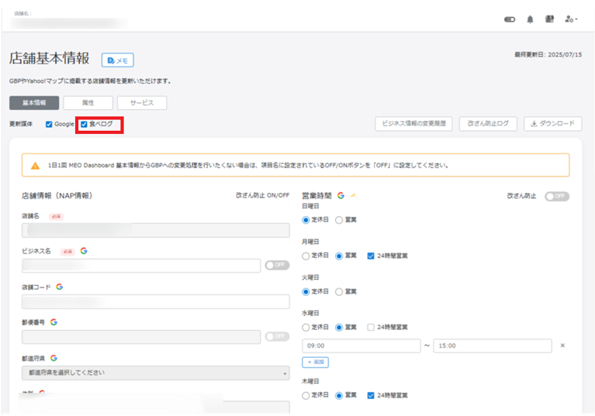This screenshot has width=595, height=416.
Task: Open ビジネス情報の変更履歴 button
Action: [x=413, y=124]
